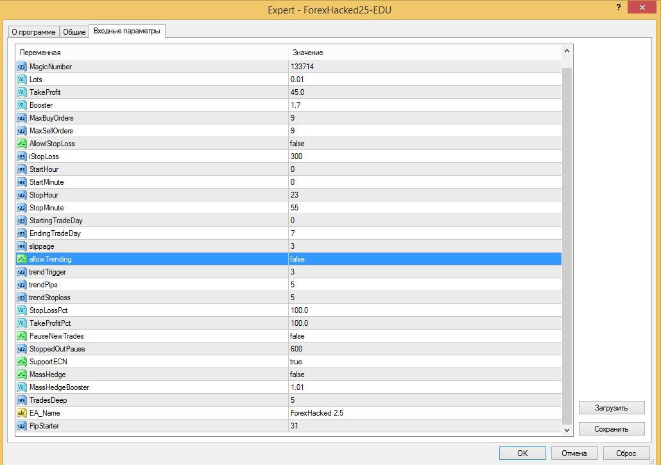Click the icon beside MassHedgeBooster
661x465 pixels.
click(x=22, y=387)
